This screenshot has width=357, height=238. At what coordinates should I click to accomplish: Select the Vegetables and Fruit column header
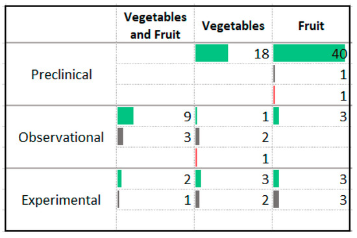(155, 25)
